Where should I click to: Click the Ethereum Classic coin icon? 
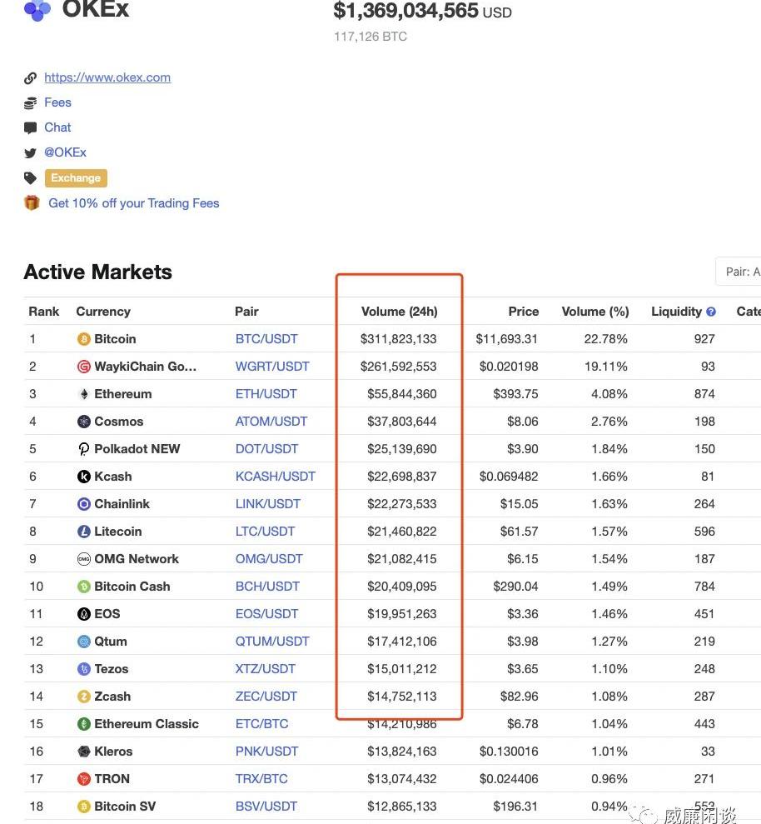click(x=84, y=724)
